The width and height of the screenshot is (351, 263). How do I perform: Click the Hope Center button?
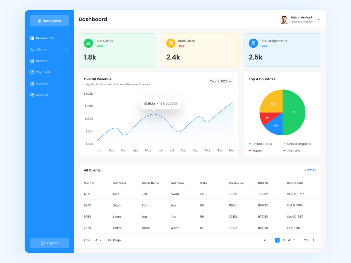[49, 21]
